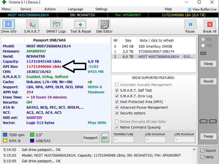Click the RD indicator
This screenshot has height=164, width=219.
pos(213,121)
